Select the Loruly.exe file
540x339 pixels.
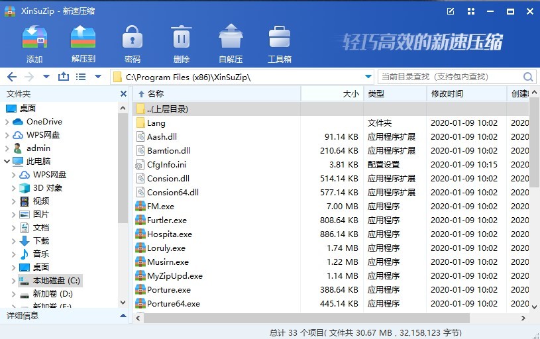click(x=331, y=248)
